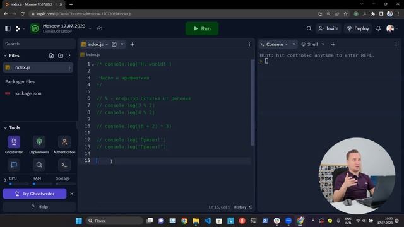Click the Deploy button

click(x=358, y=28)
